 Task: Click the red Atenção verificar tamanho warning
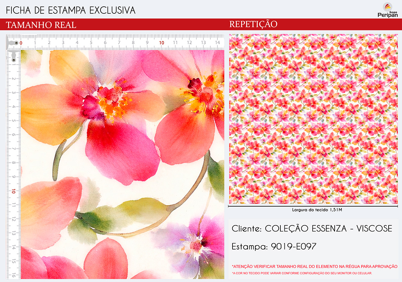pyautogui.click(x=314, y=267)
